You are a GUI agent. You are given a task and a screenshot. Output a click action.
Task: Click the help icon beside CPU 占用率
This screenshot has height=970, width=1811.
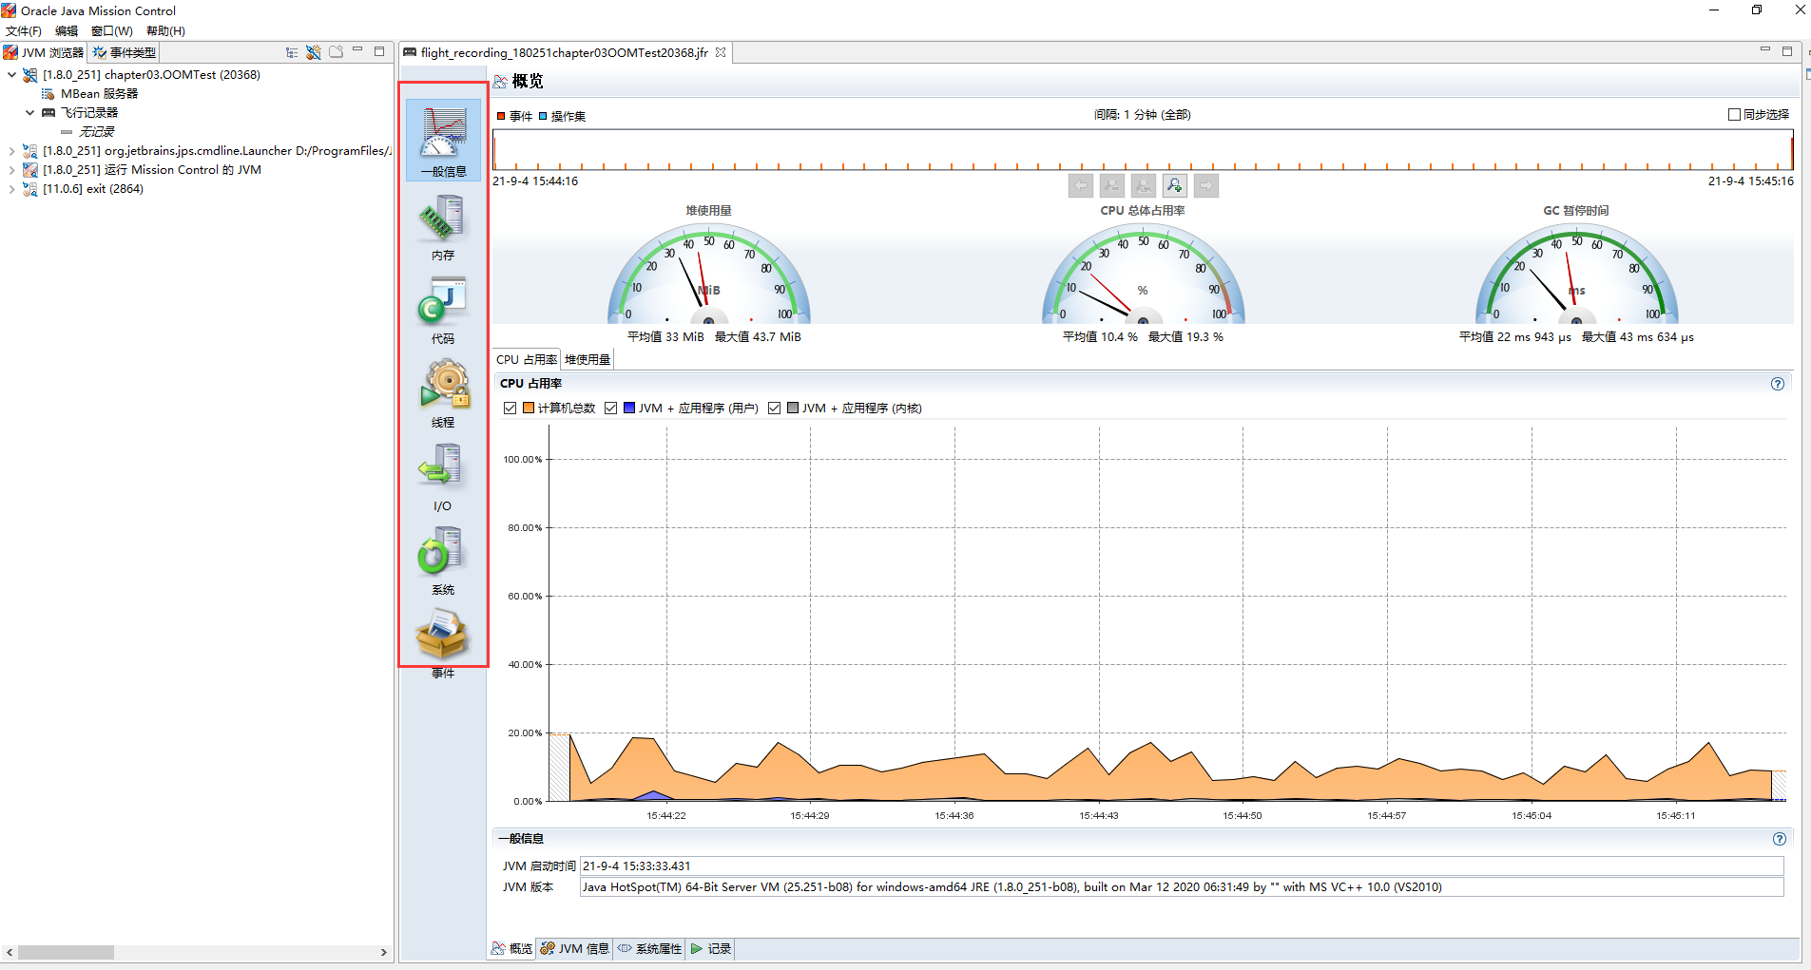point(1777,384)
